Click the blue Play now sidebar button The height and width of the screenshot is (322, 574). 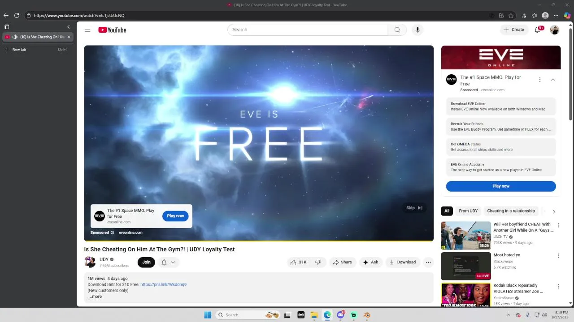tap(501, 186)
